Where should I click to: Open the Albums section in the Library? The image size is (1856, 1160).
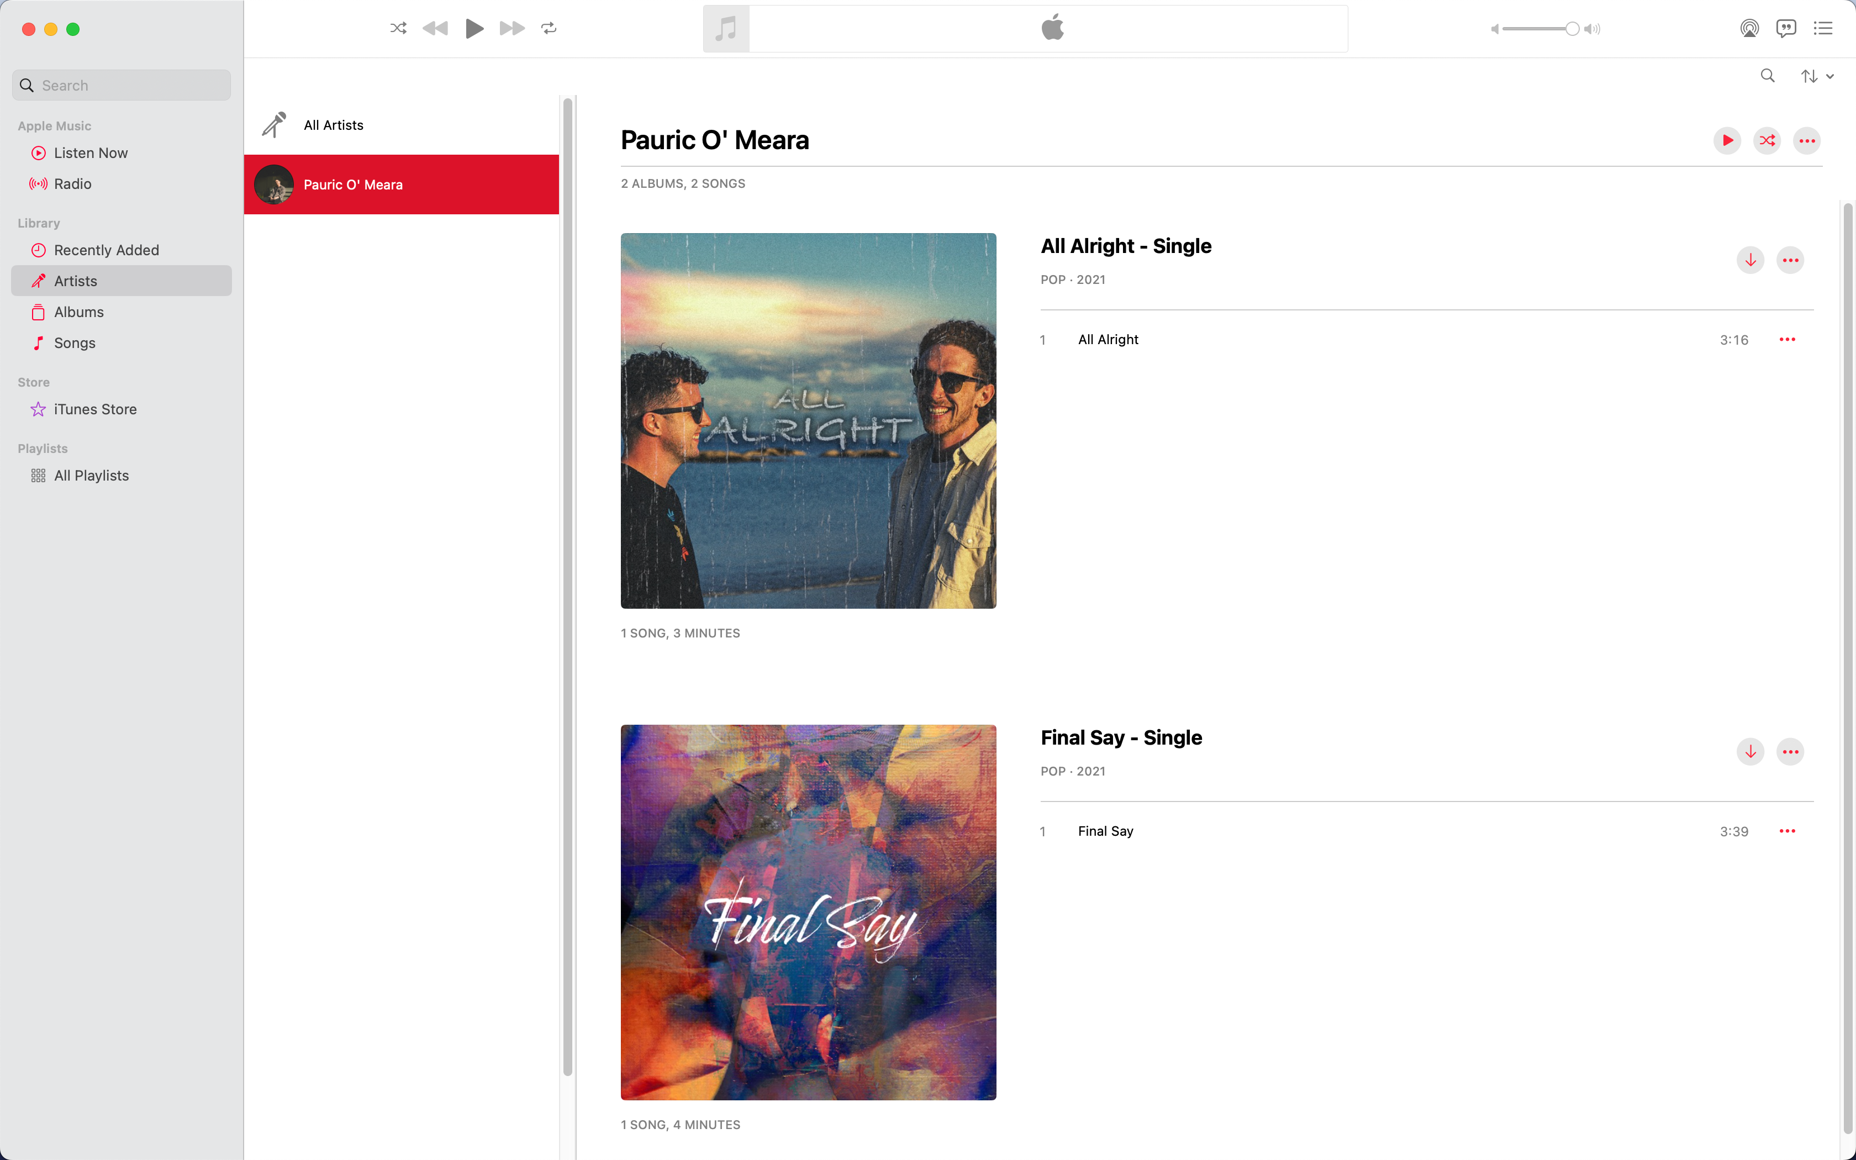pos(78,312)
